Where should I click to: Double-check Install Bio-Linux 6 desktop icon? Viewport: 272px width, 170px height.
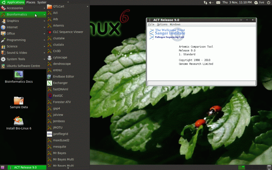pos(19,123)
